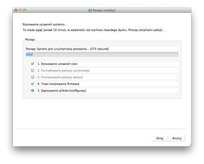Screen dimensions: 204x164
Task: Click the window resize grip corner
Action: (190, 145)
